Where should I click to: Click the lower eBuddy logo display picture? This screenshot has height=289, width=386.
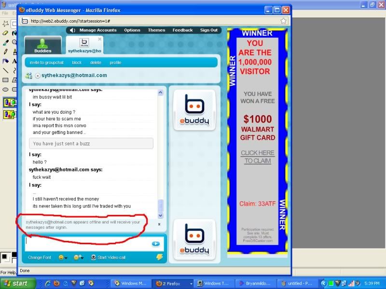194,239
